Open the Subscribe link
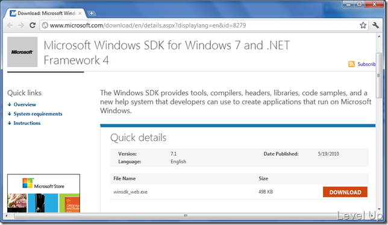The width and height of the screenshot is (388, 225). 366,64
